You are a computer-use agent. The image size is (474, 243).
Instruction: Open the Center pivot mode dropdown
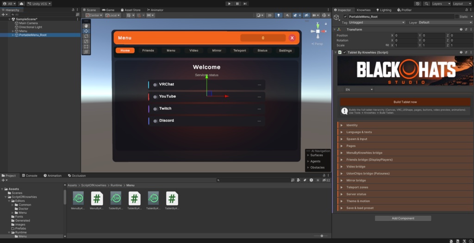click(94, 15)
